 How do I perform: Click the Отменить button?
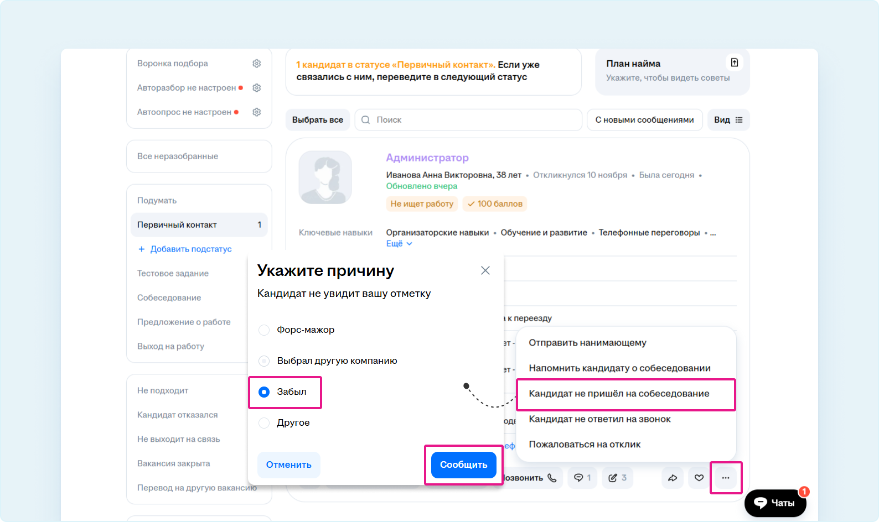pos(288,465)
